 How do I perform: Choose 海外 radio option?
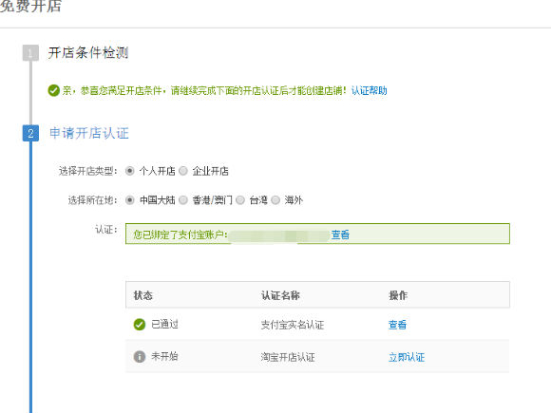point(275,200)
